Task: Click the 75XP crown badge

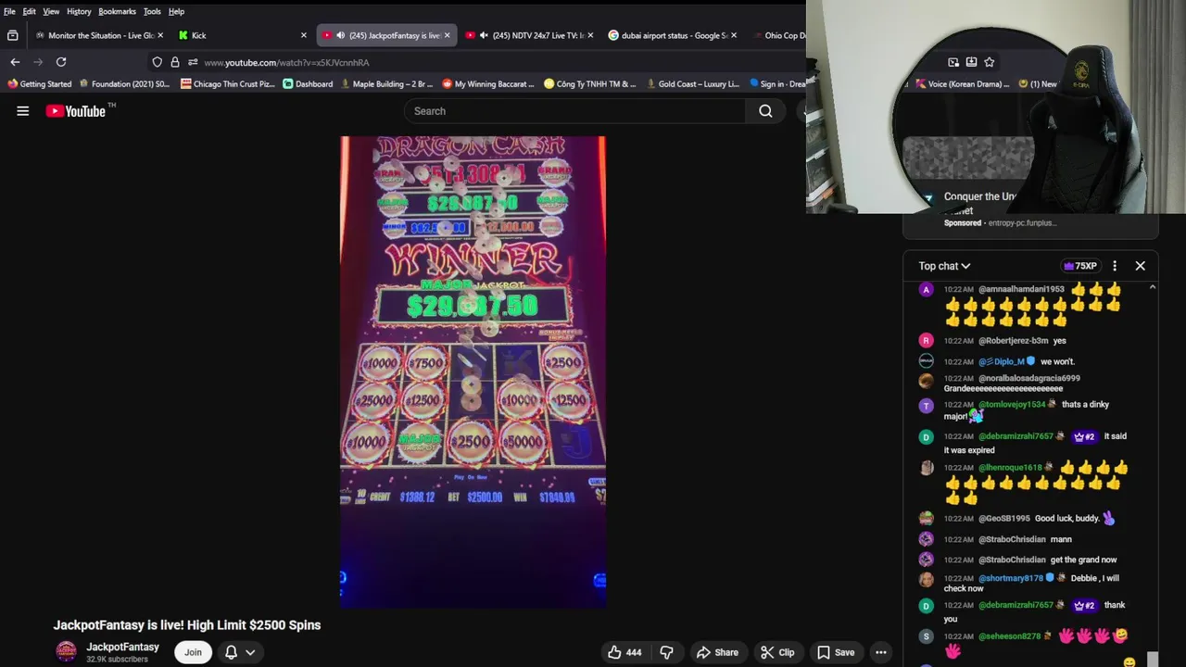Action: 1079,266
